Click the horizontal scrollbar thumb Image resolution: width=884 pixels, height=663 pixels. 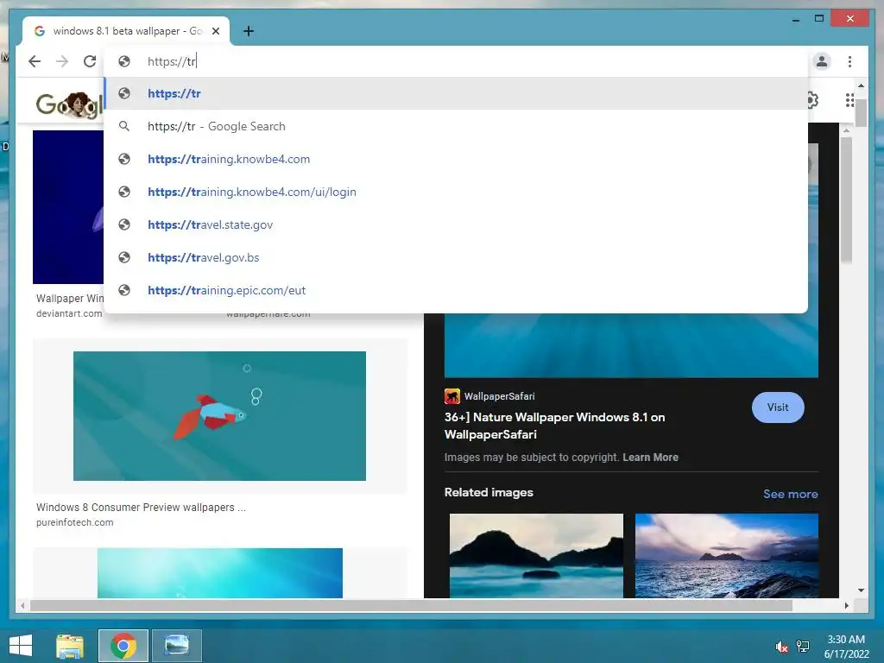[411, 605]
